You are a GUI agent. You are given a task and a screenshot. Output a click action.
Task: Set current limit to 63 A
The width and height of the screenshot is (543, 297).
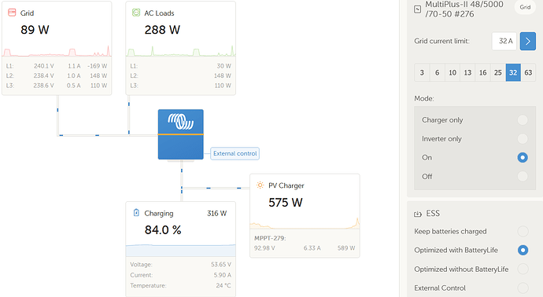pyautogui.click(x=528, y=72)
